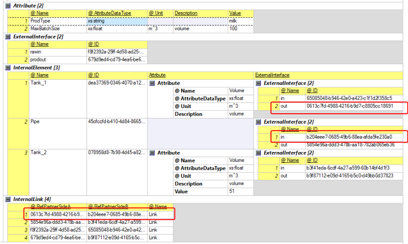Collapse the Attribute node inside Tank_2 row
This screenshot has width=408, height=244.
click(x=153, y=153)
